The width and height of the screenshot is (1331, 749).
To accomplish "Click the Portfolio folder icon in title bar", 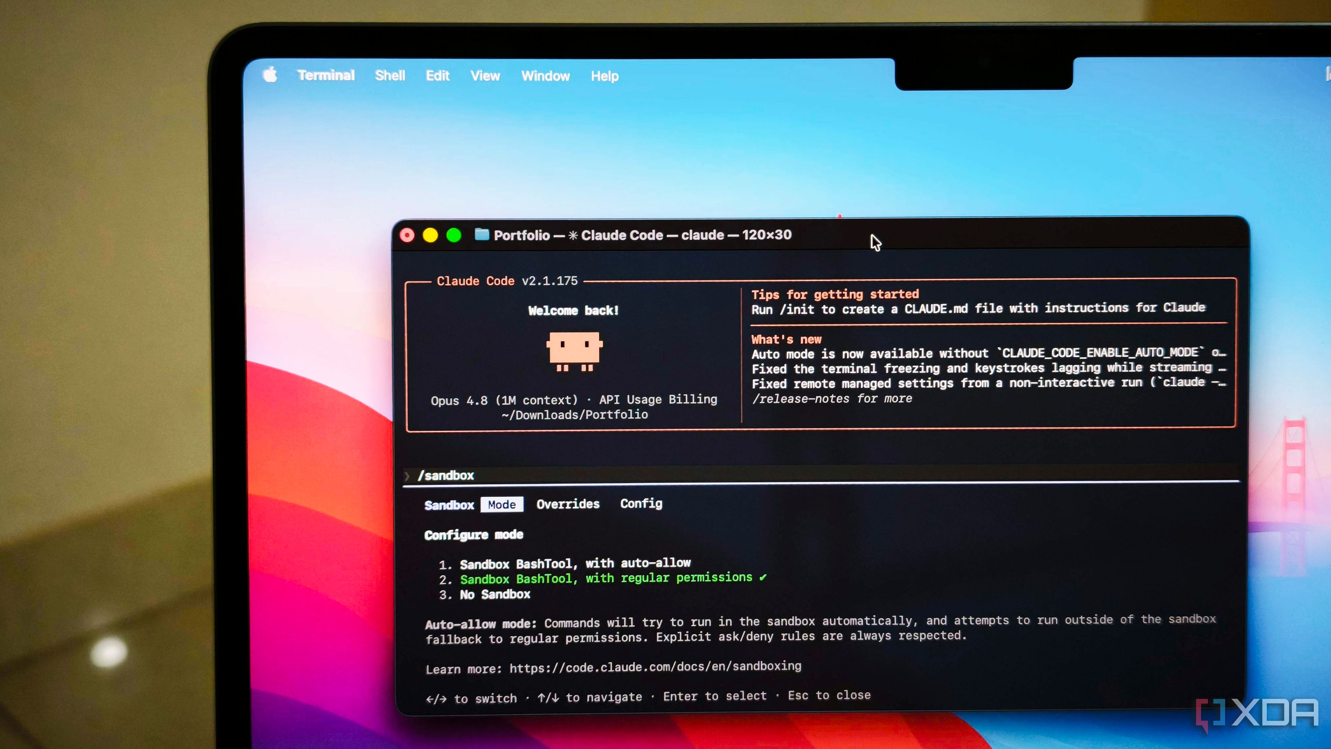I will [x=482, y=235].
